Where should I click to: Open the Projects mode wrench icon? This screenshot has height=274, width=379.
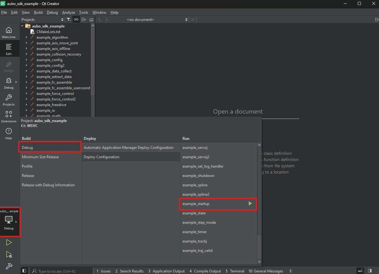click(x=9, y=100)
